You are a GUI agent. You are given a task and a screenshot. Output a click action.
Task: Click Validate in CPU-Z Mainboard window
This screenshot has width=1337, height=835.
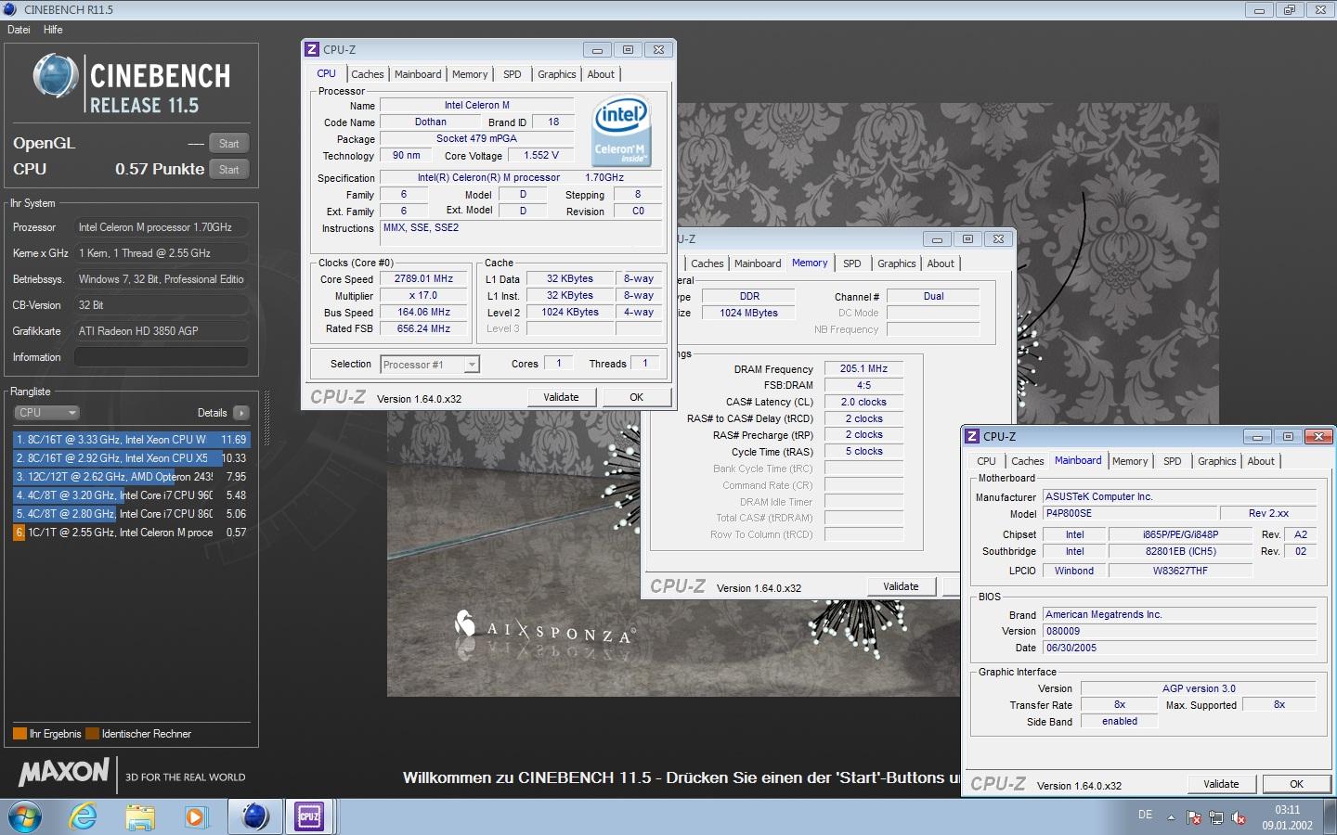(x=1221, y=784)
